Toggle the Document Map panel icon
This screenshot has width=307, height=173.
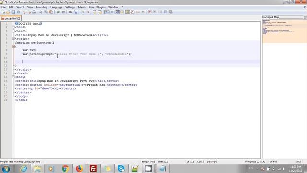pos(128,12)
